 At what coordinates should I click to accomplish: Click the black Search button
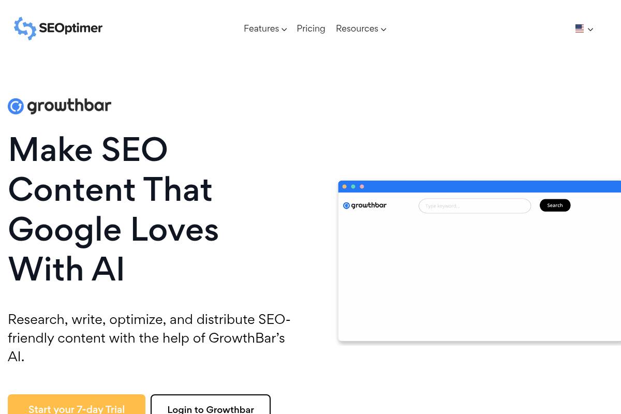(555, 205)
